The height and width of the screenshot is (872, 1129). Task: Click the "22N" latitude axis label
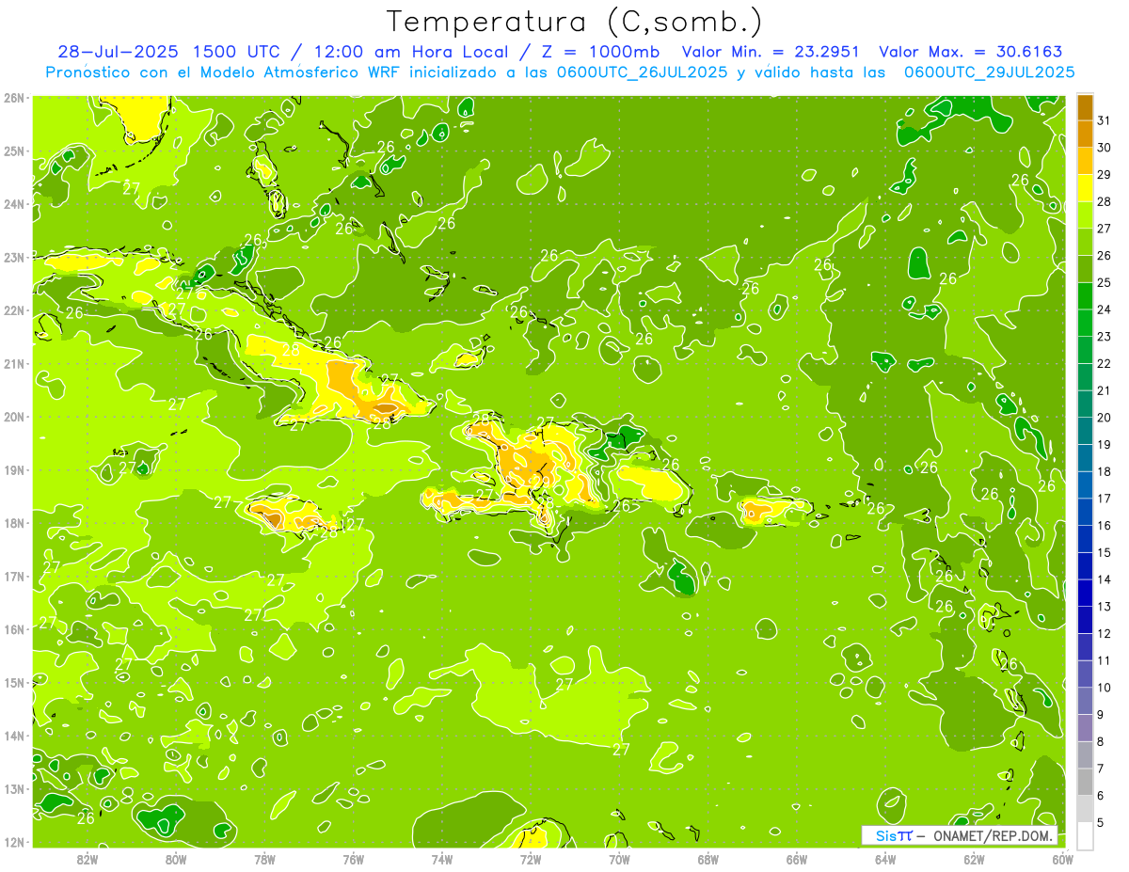(13, 310)
